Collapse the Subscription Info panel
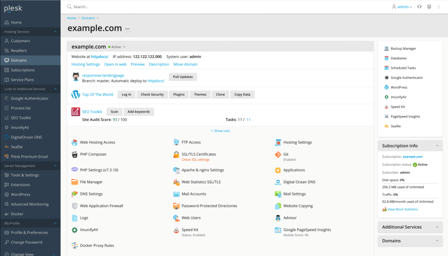Viewport: 448px width, 256px height. [x=437, y=146]
